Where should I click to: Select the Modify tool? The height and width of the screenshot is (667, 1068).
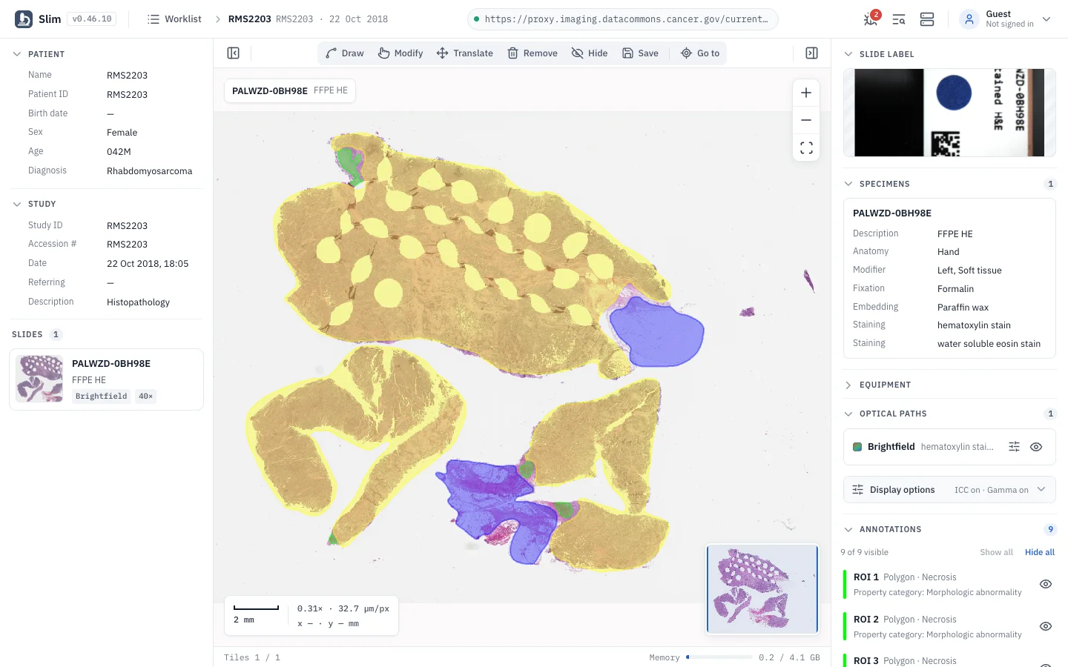[x=400, y=53]
